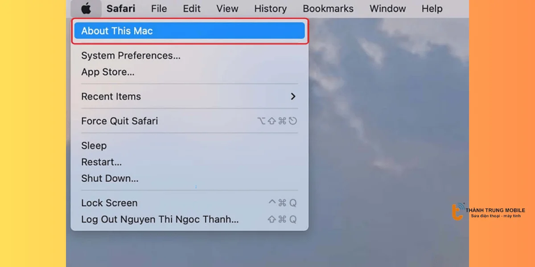Open the Bookmarks menu

click(x=328, y=8)
